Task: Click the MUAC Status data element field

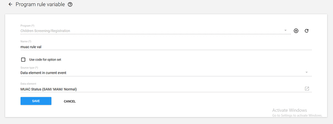Action: tap(166, 89)
